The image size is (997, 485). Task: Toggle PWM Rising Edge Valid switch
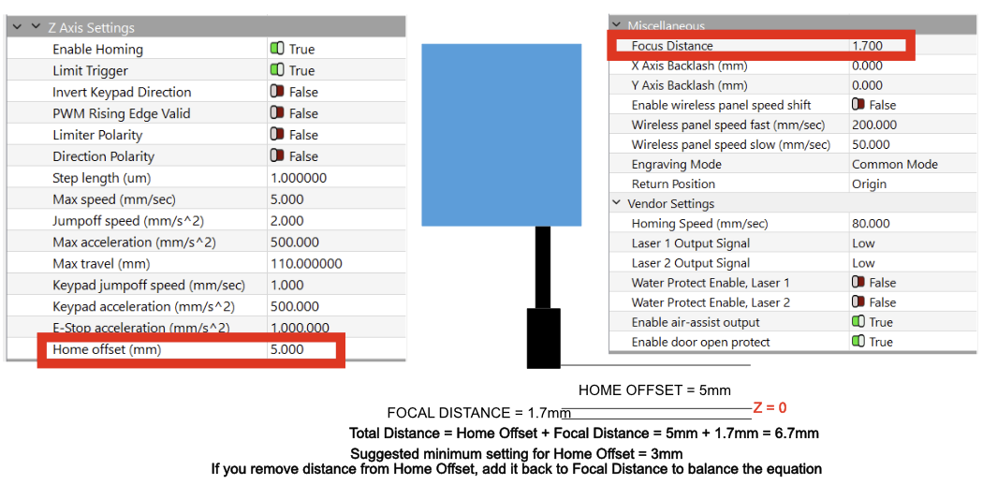click(276, 112)
